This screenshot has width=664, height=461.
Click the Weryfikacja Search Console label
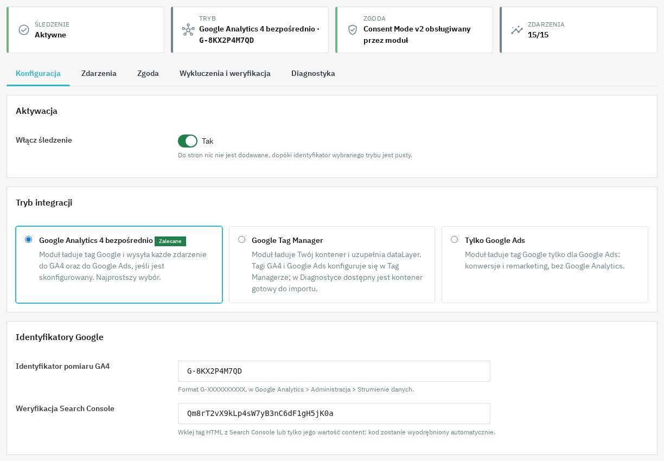point(65,408)
